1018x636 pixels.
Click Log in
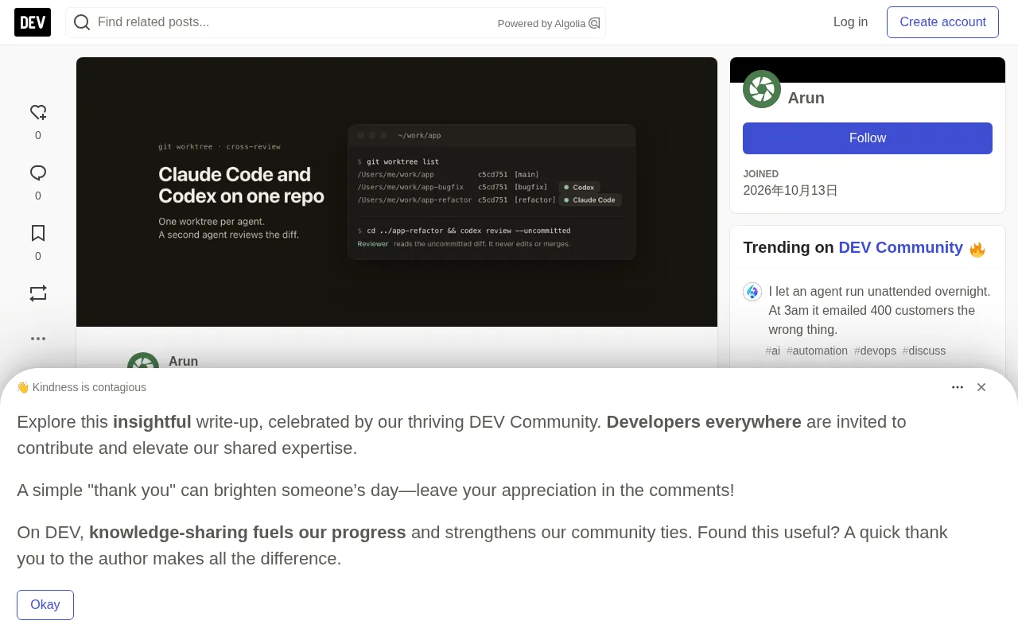850,22
